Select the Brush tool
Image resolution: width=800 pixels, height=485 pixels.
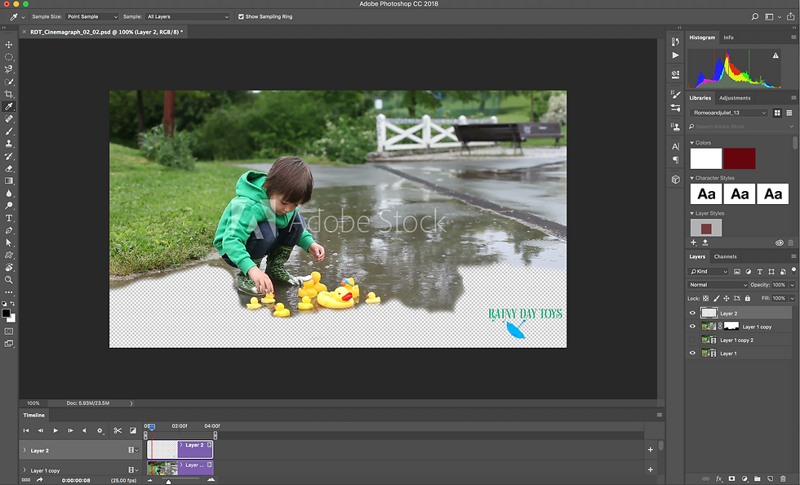[9, 131]
